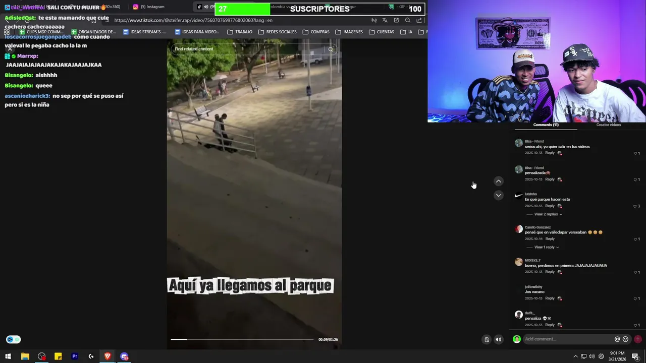The width and height of the screenshot is (646, 363).
Task: Expand the COMPRAS bookmarks folder
Action: (x=316, y=32)
